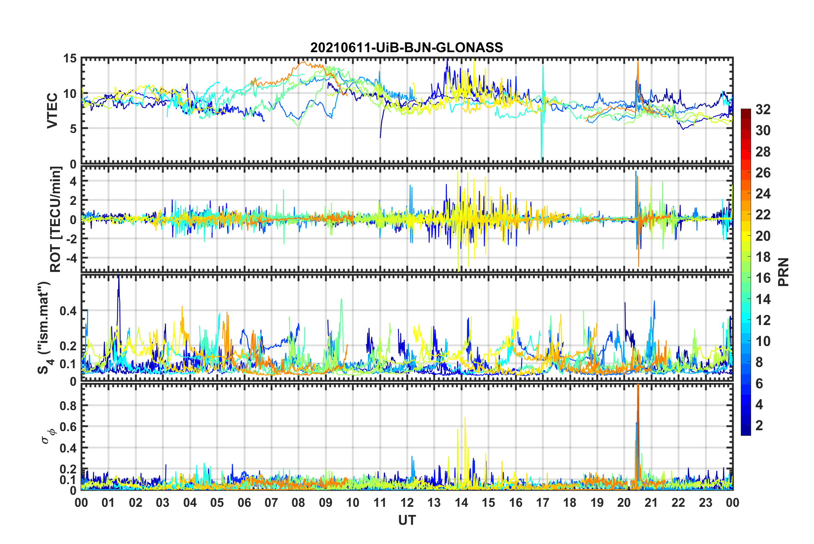Viewport: 814px width, 544px height.
Task: Click the UT axis tick label "23"
Action: pos(706,503)
